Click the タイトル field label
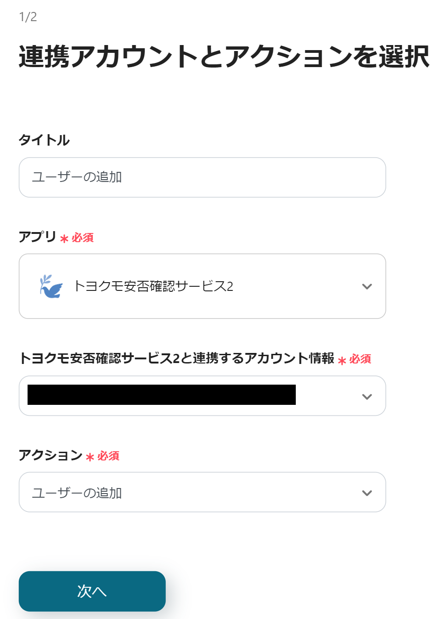Image resolution: width=440 pixels, height=619 pixels. 44,140
